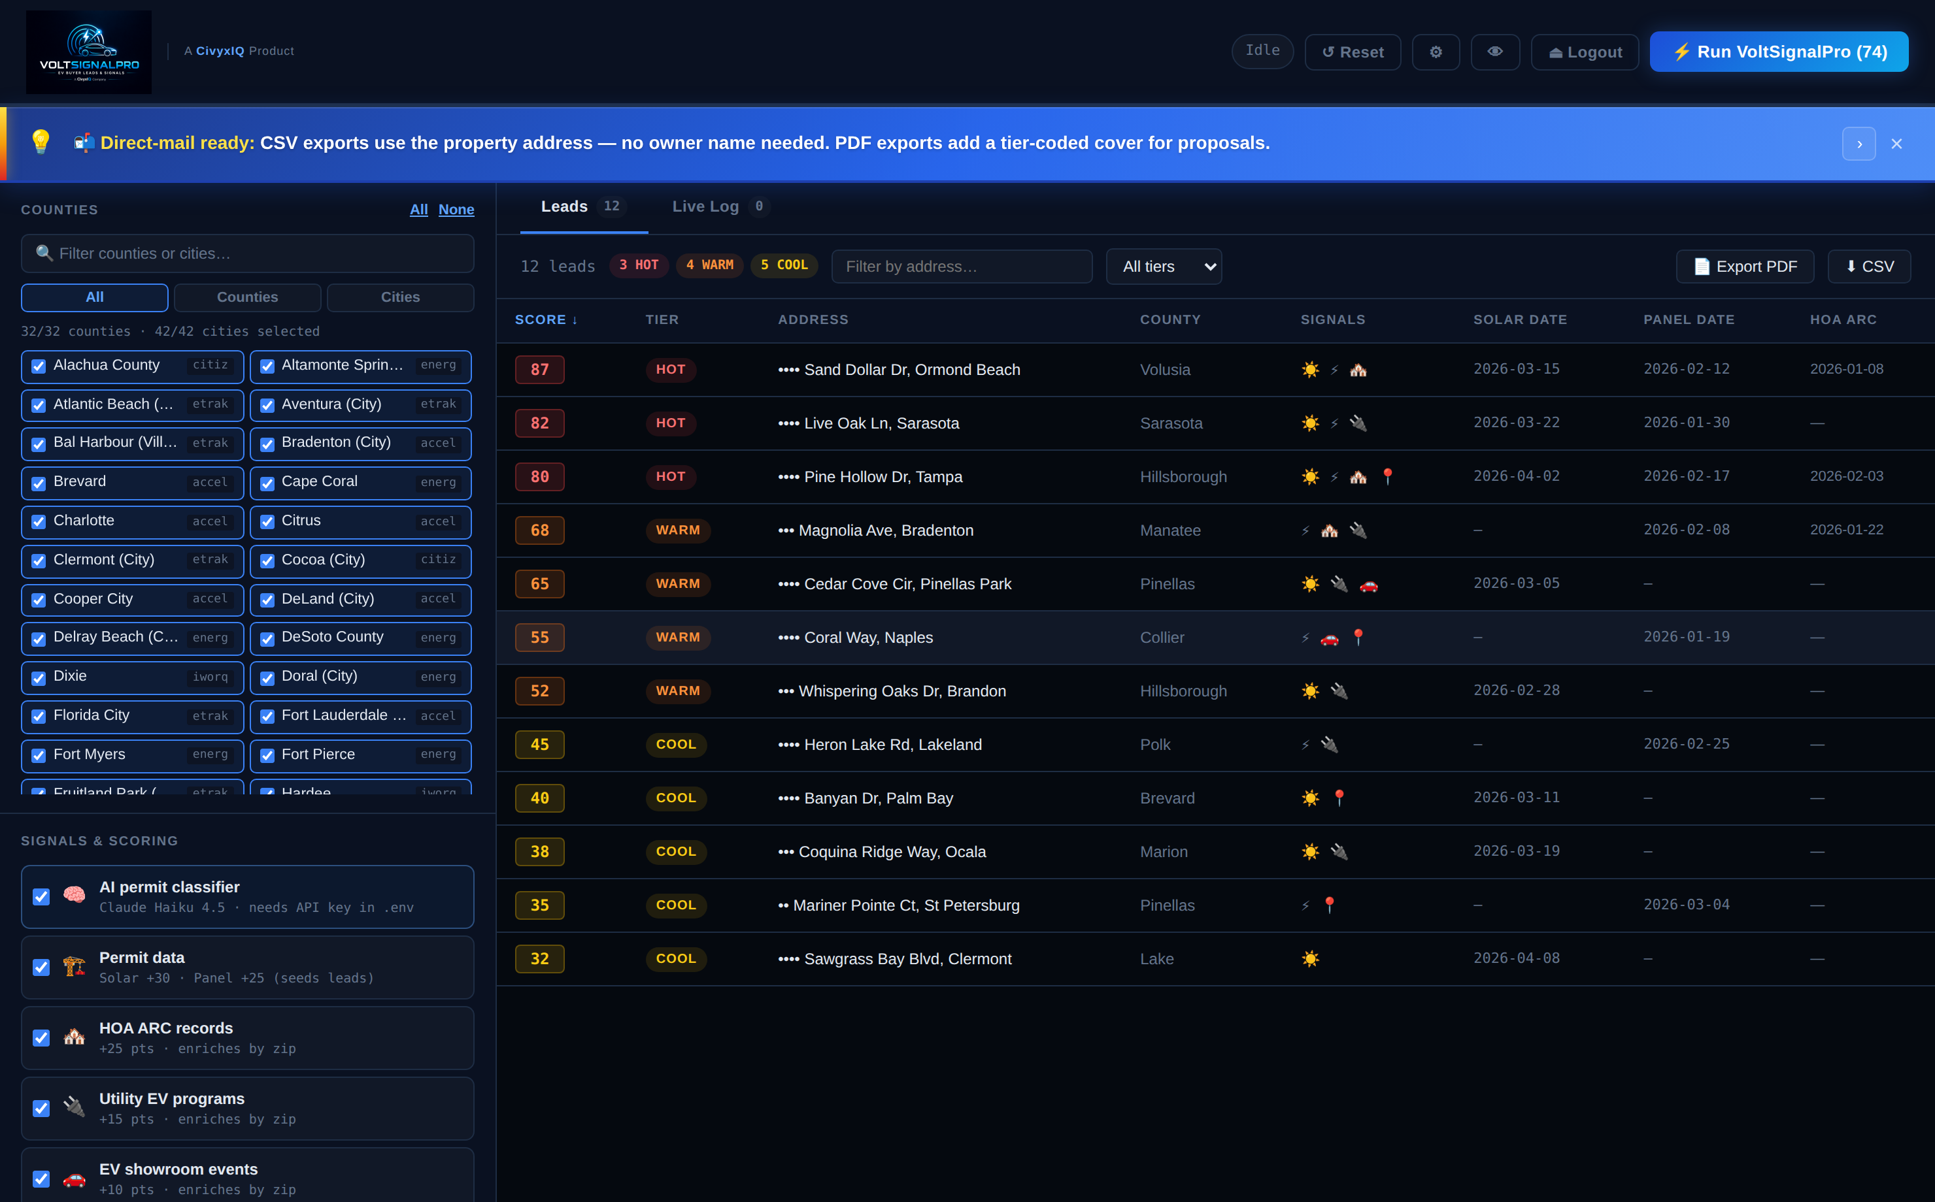
Task: Select the Cities filter tab
Action: coord(400,297)
